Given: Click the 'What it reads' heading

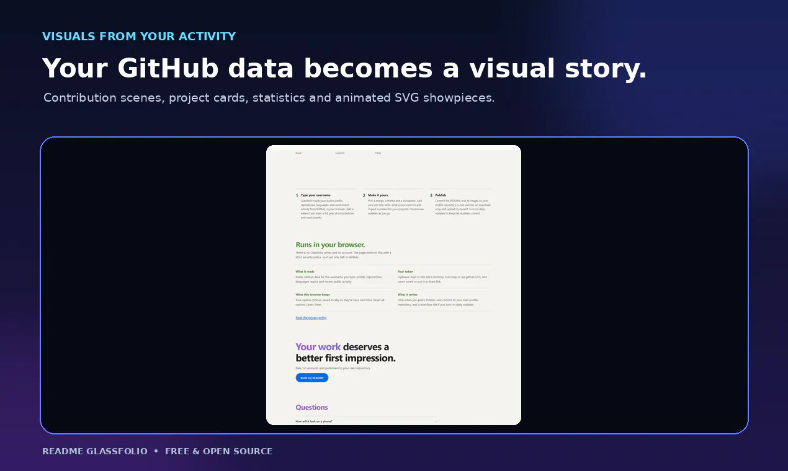Looking at the screenshot, I should [305, 271].
